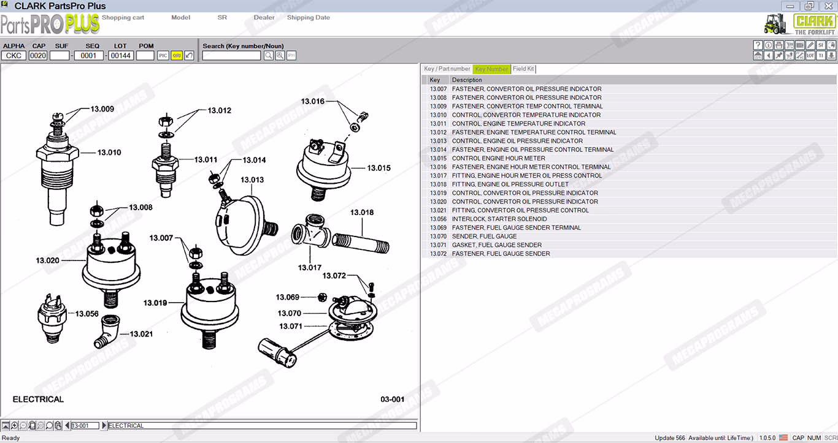Click the pushpin icon in the toolbar
838x443 pixels.
pyautogui.click(x=778, y=56)
